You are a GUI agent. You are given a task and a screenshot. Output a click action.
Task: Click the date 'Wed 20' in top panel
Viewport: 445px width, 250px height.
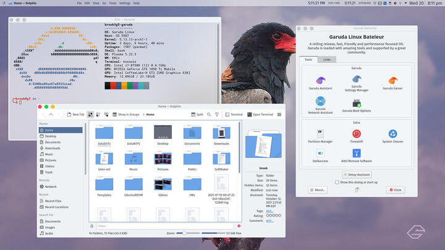coord(417,3)
